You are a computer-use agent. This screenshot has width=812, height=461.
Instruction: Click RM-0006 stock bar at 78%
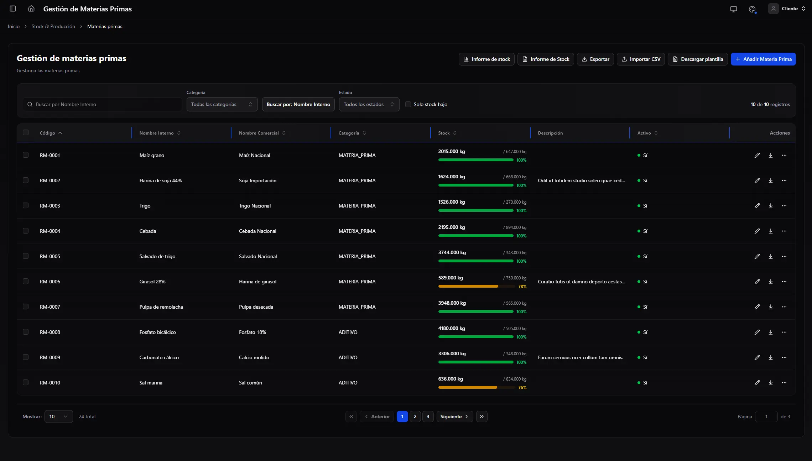click(476, 286)
